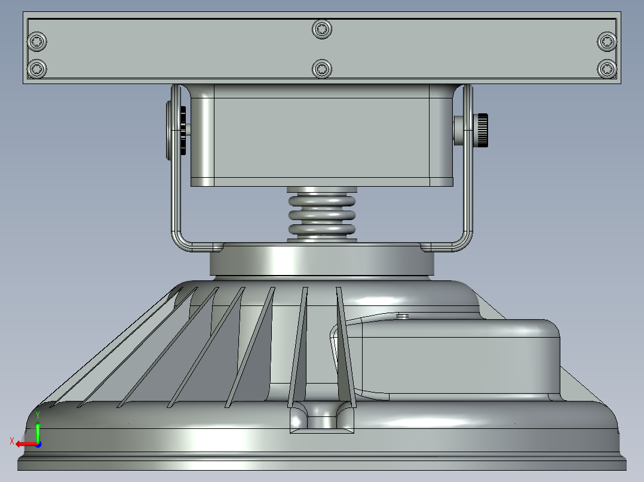
Task: Select the upper-left screw on the top plate
Action: coord(37,41)
